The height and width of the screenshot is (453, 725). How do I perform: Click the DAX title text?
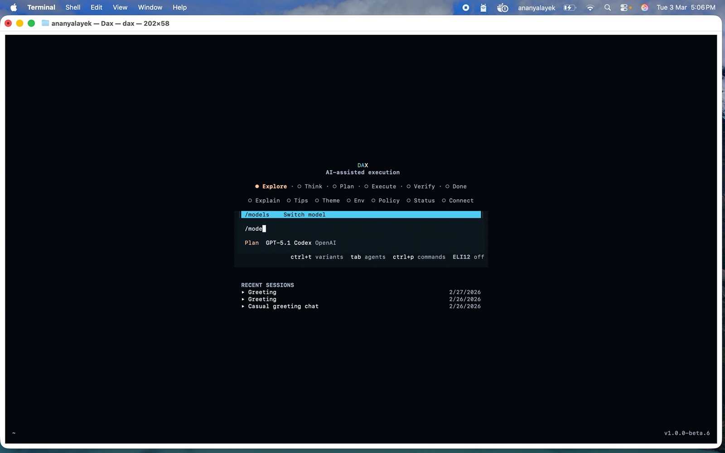coord(362,165)
